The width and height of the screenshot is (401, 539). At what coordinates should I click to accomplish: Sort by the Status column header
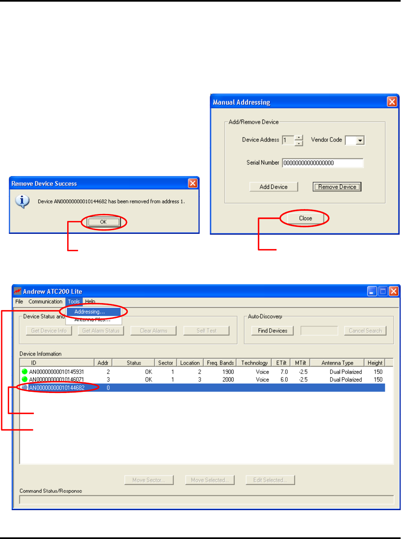[134, 363]
